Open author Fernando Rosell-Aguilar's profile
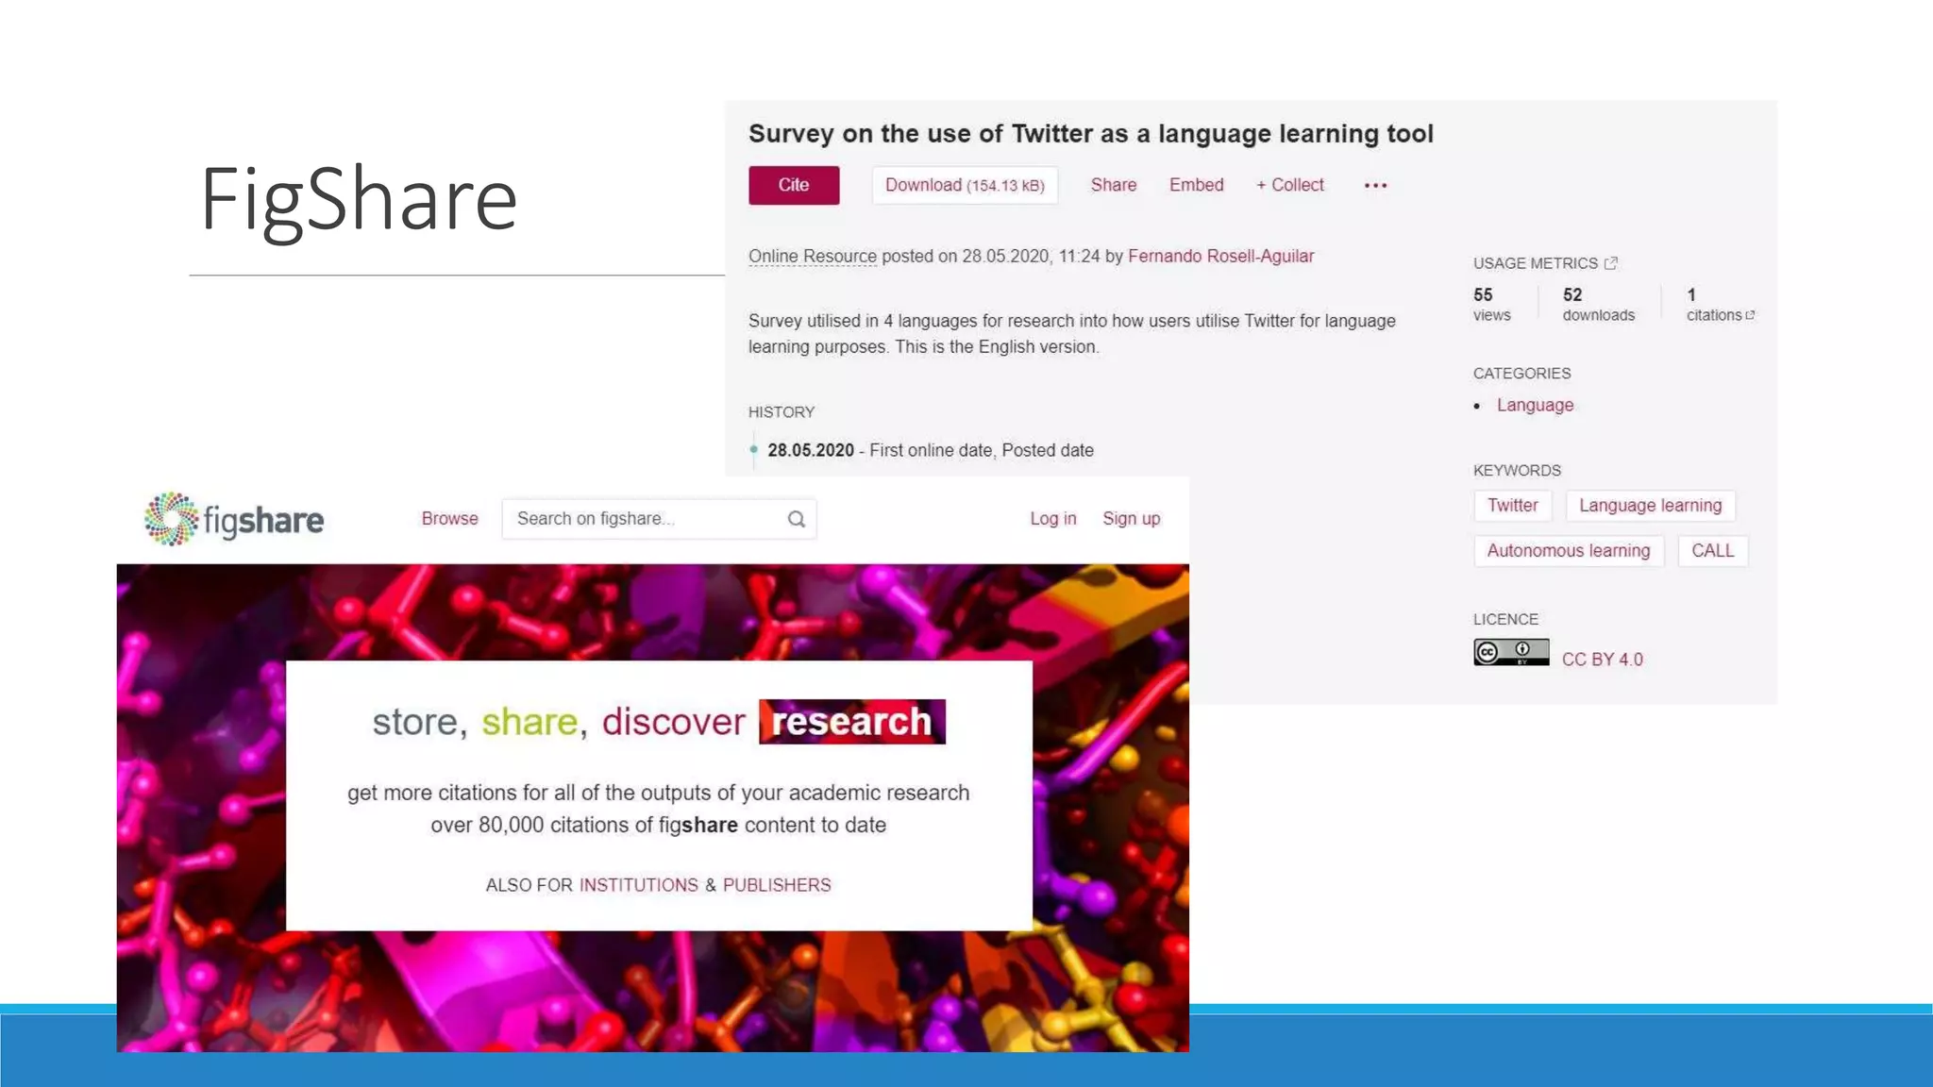This screenshot has height=1087, width=1933. 1220,256
